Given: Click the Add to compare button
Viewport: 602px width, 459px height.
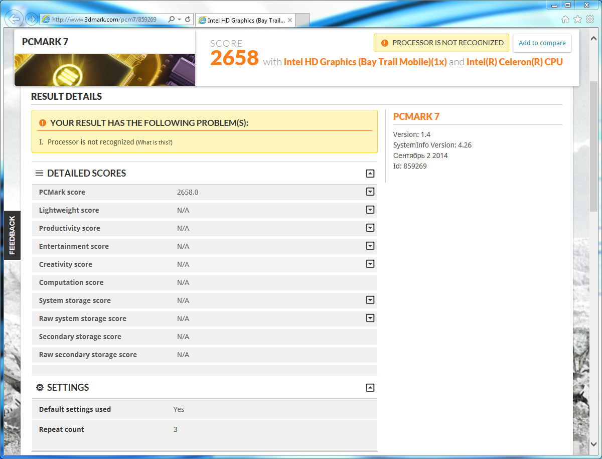Looking at the screenshot, I should (542, 43).
